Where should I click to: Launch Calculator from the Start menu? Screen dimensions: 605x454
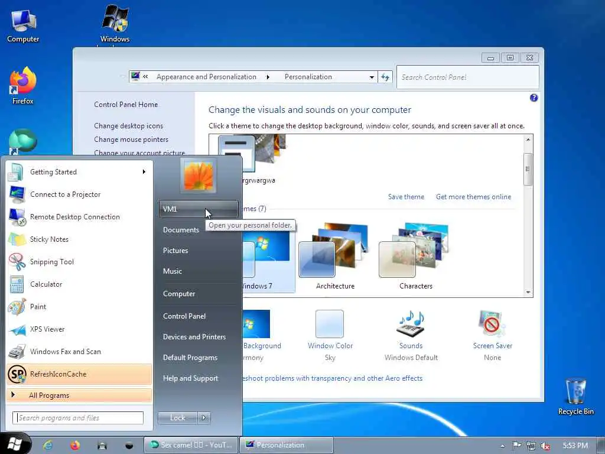pyautogui.click(x=79, y=284)
